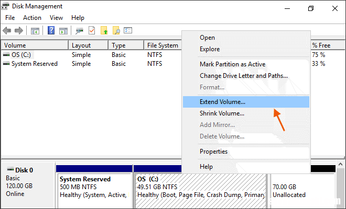Open Help via blue question mark icon
This screenshot has height=209, width=346.
(51, 30)
